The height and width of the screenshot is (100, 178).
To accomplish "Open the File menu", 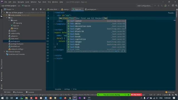I will point(6,2).
